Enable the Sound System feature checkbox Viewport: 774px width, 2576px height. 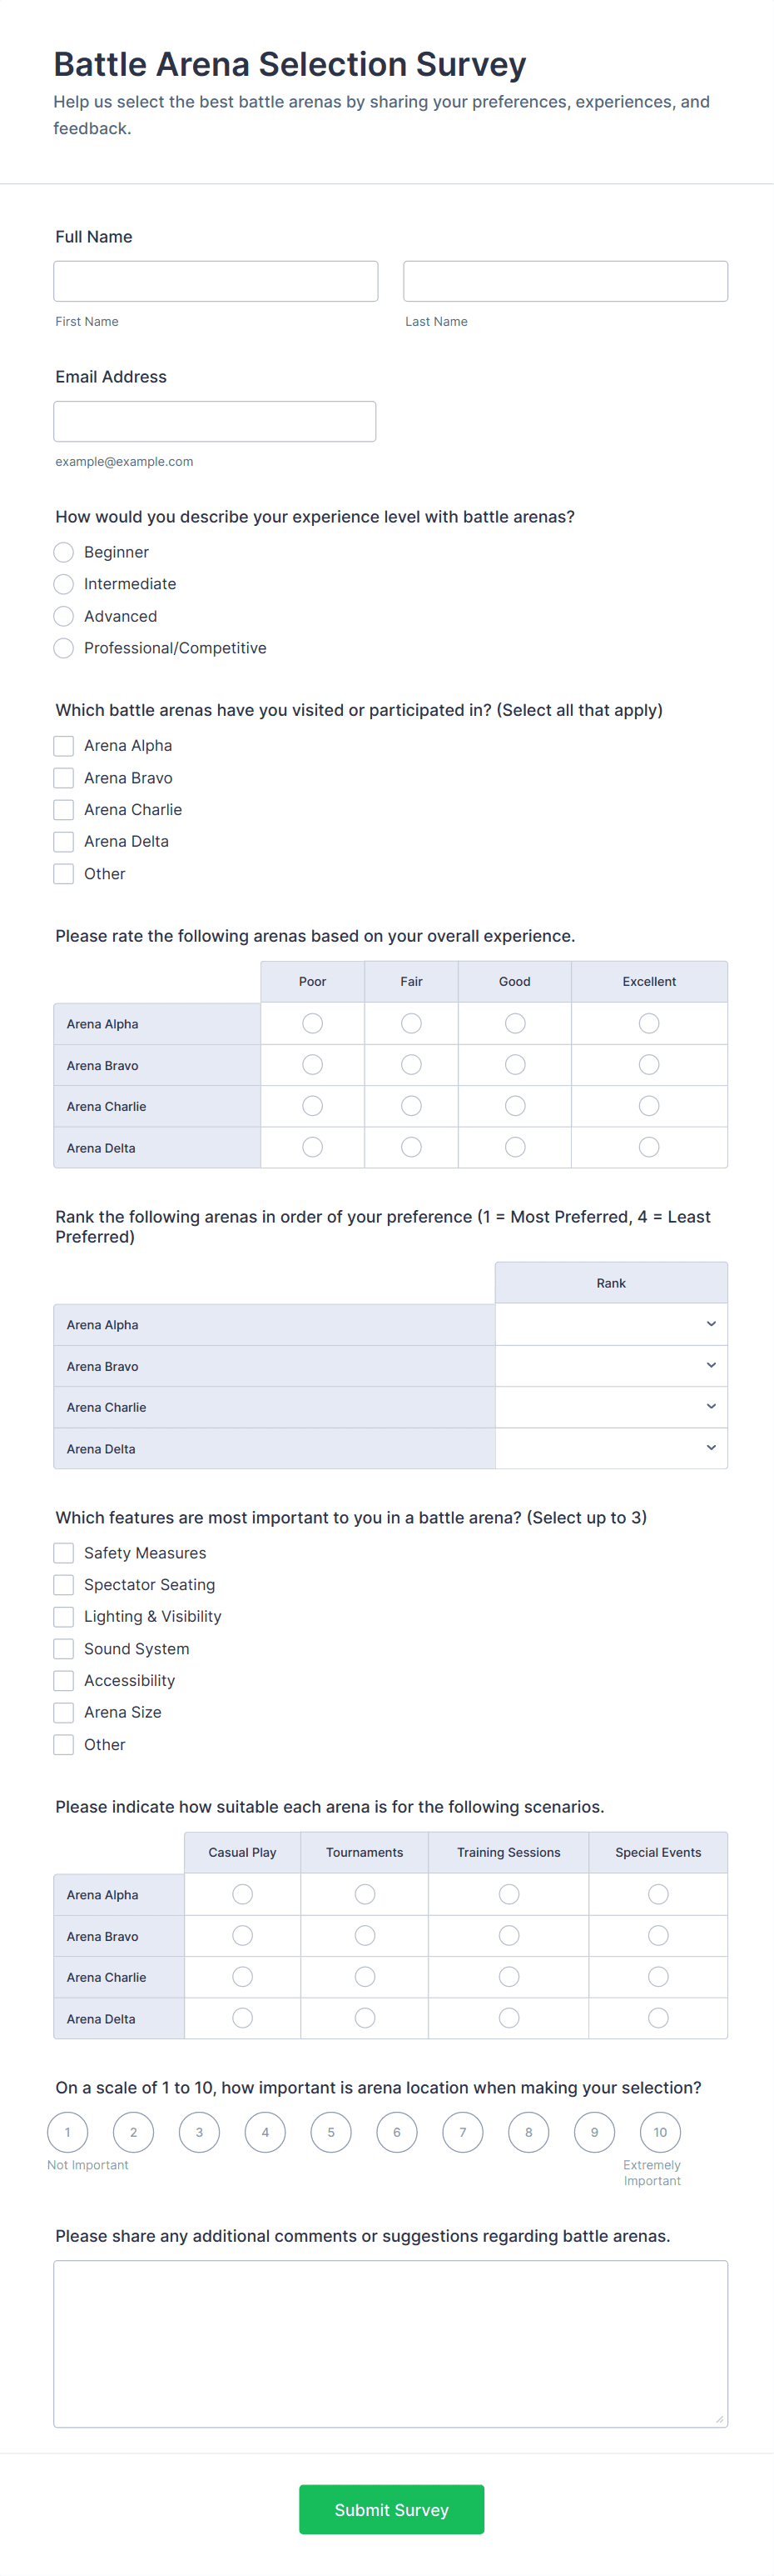point(64,1649)
